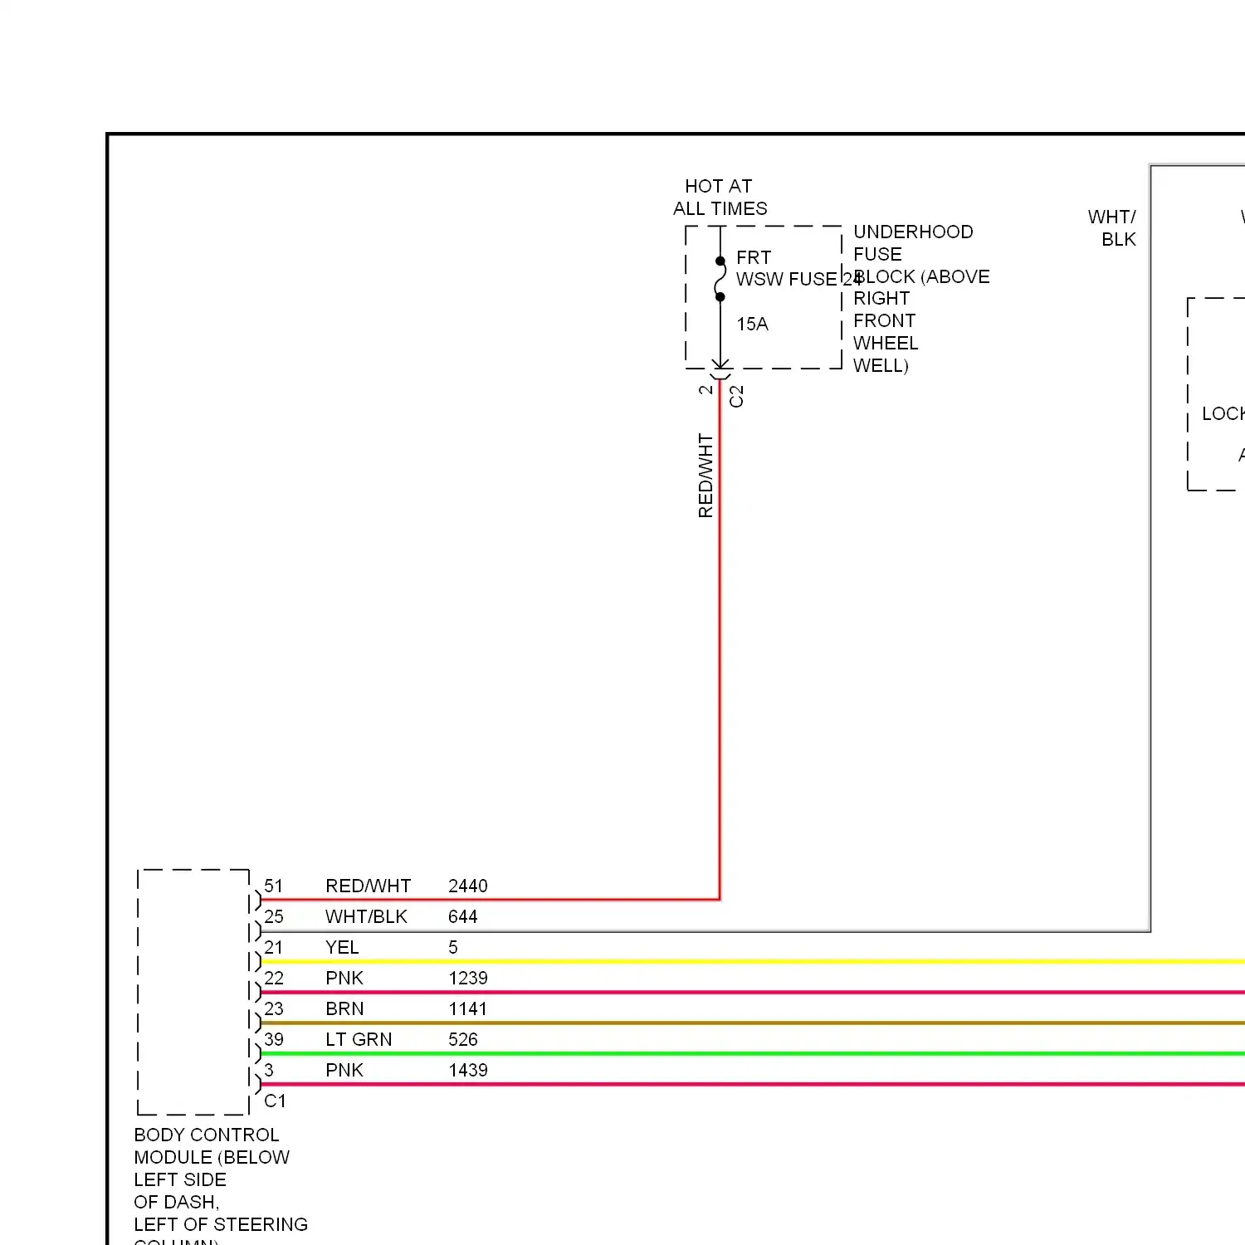Screen dimensions: 1245x1245
Task: Click the 15A fuse rating
Action: (752, 324)
